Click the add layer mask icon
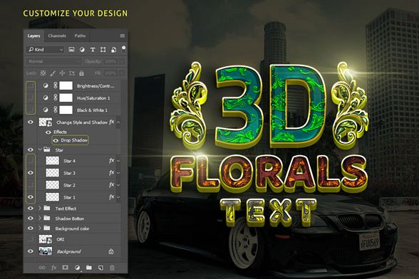This screenshot has height=279, width=419. click(x=66, y=267)
